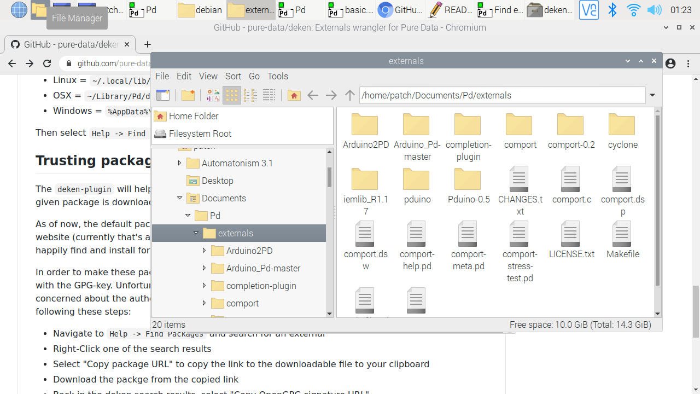The width and height of the screenshot is (700, 394).
Task: Select the Makefile file icon
Action: 622,234
